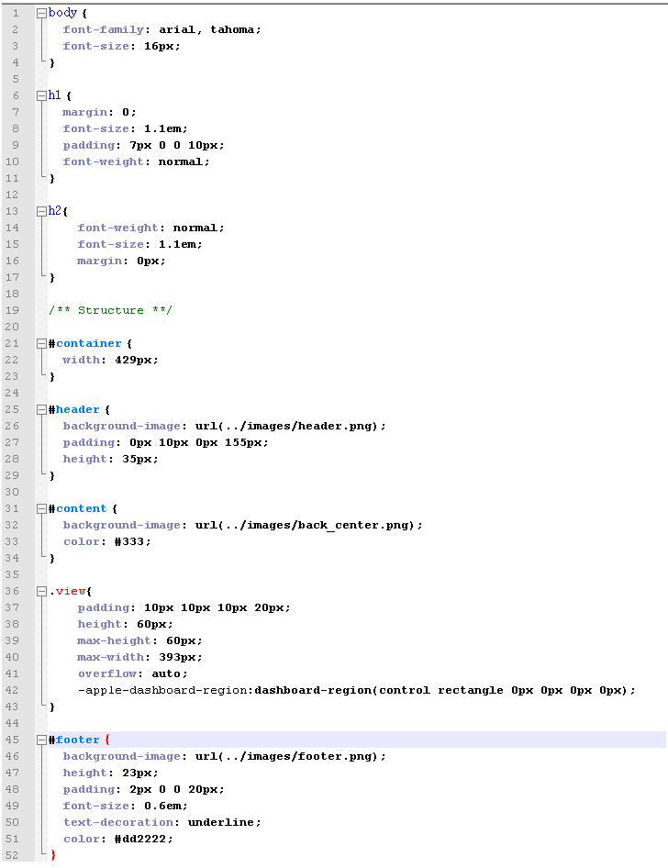Click the body selector text
Viewport: 668px width, 868px height.
[x=62, y=13]
